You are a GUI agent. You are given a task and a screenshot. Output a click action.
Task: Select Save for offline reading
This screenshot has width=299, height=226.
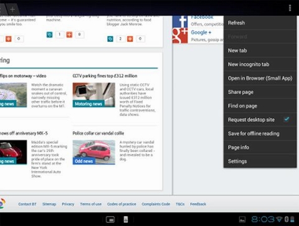(260, 133)
